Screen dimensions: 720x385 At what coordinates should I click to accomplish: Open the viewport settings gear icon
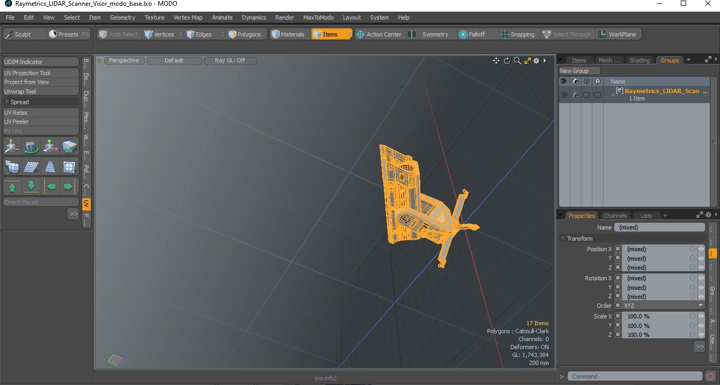(536, 61)
